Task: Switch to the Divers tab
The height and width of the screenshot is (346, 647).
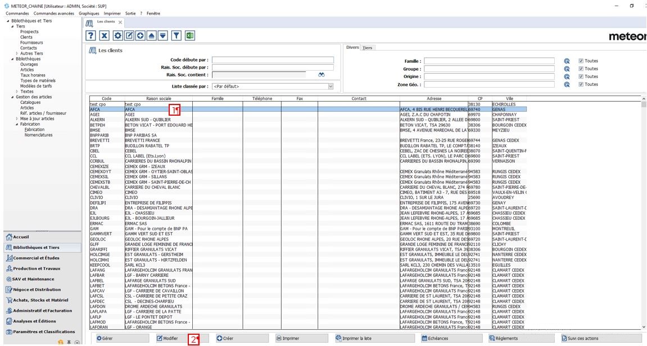Action: (x=352, y=47)
